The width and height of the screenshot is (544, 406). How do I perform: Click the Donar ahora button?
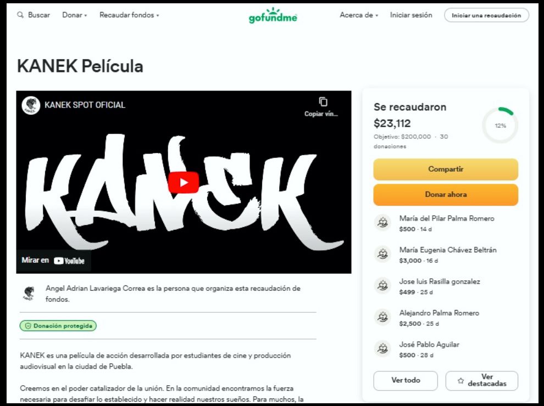pos(446,195)
